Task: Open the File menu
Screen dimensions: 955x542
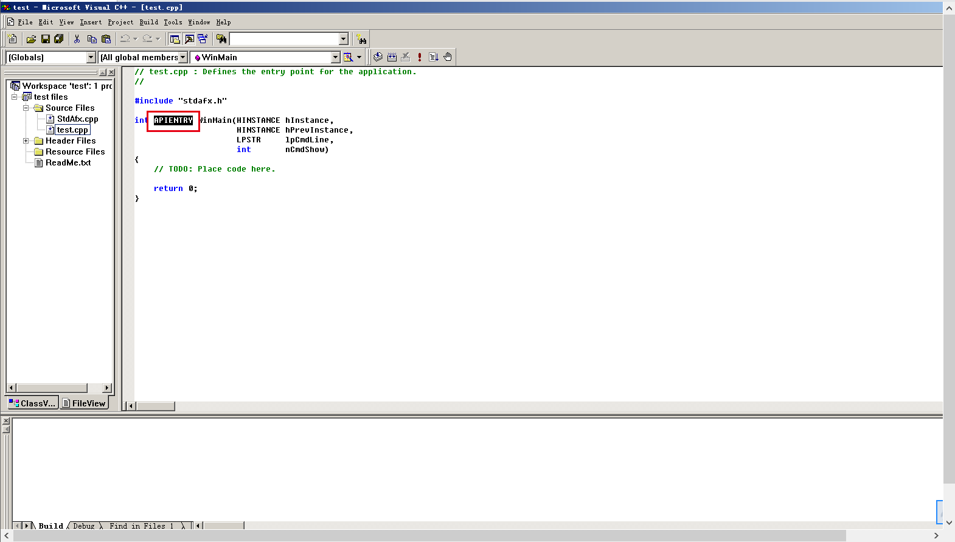Action: [25, 22]
